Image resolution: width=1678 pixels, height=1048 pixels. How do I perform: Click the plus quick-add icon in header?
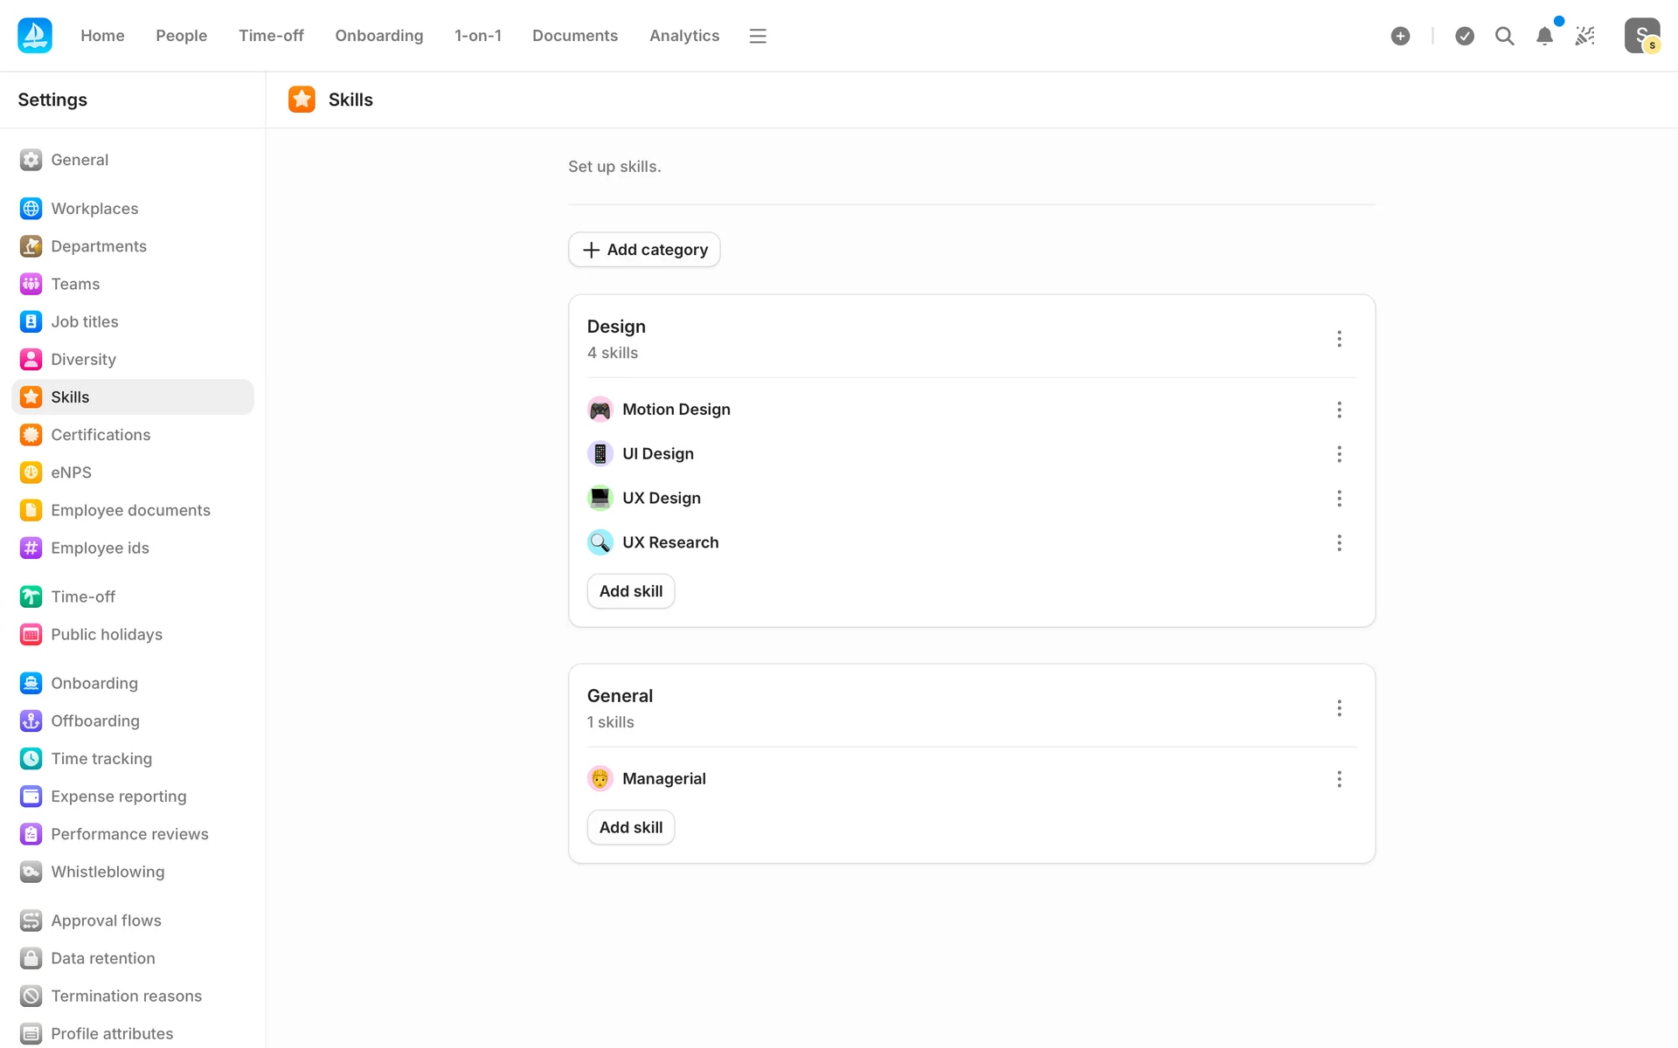coord(1400,36)
